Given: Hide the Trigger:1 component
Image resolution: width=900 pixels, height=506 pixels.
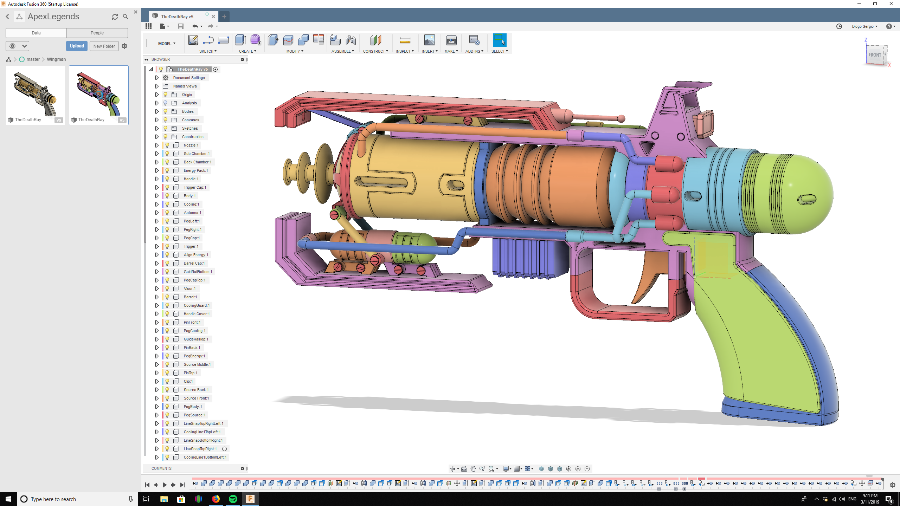Looking at the screenshot, I should (x=167, y=246).
